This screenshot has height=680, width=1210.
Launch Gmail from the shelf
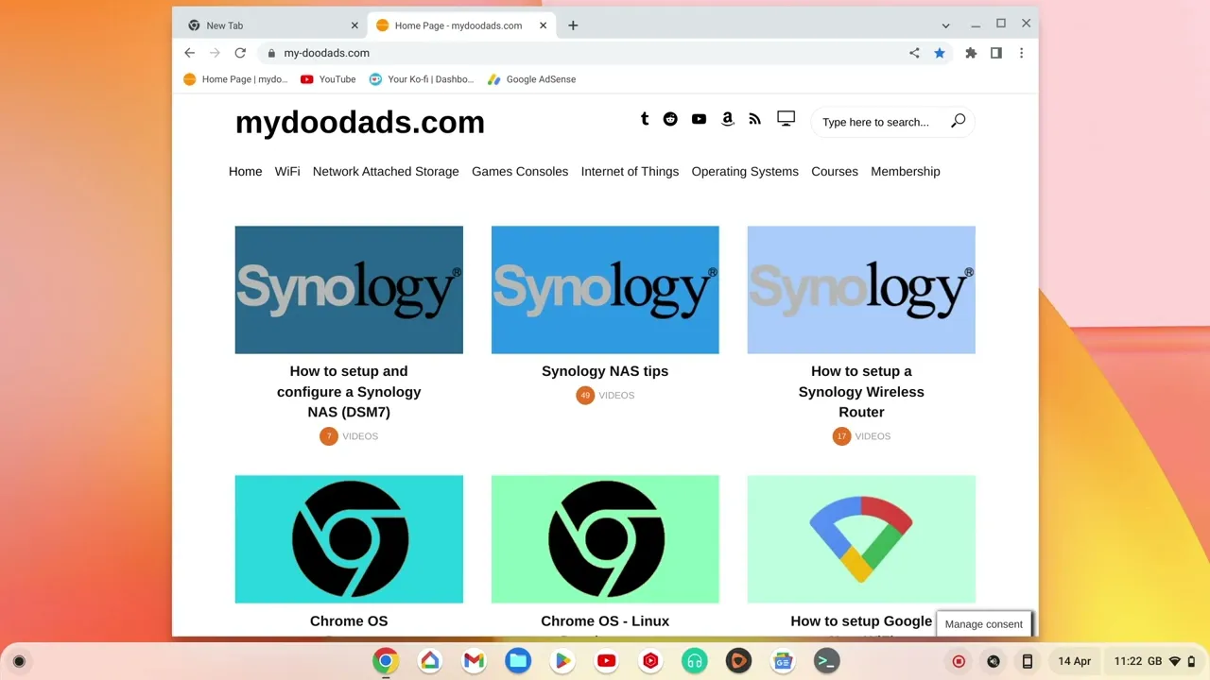[474, 661]
